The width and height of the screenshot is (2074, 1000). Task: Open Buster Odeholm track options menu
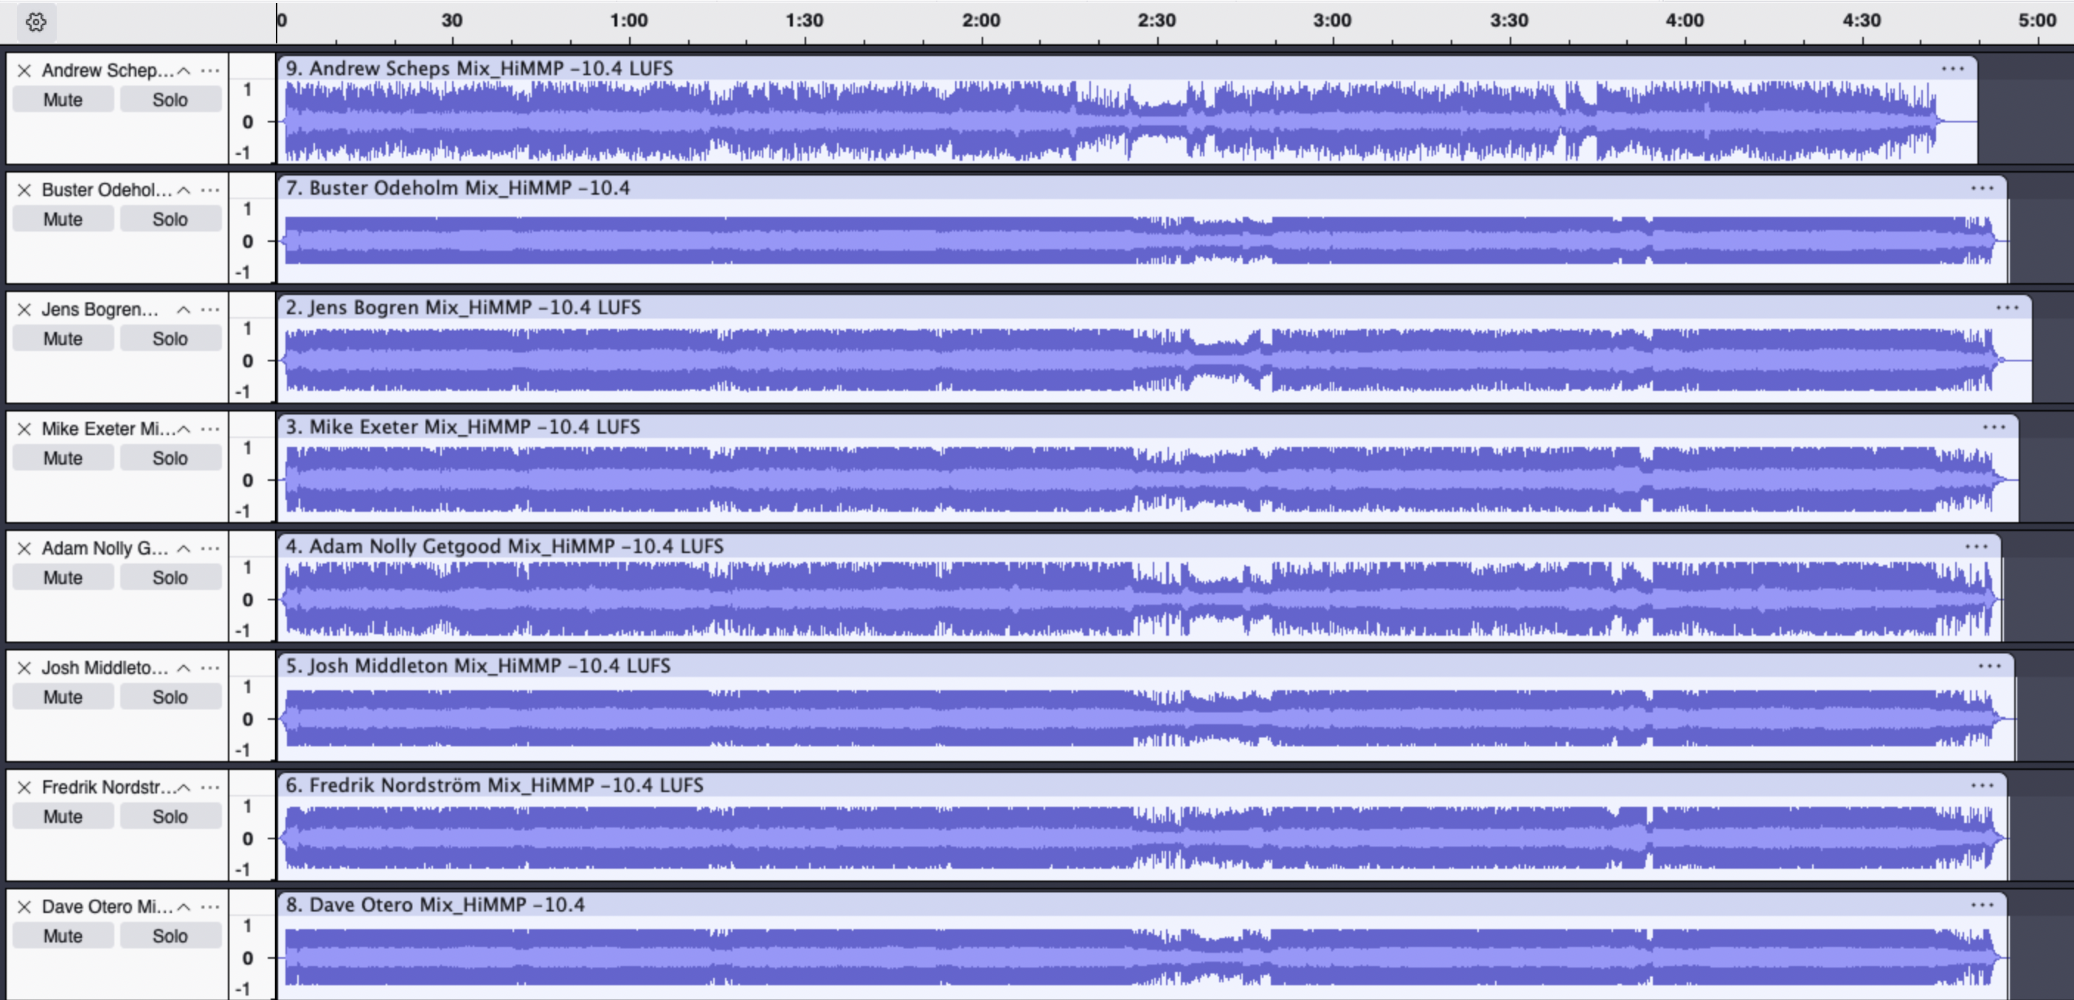[x=210, y=190]
